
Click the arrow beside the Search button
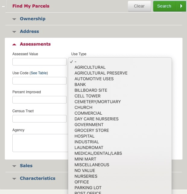(x=181, y=6)
